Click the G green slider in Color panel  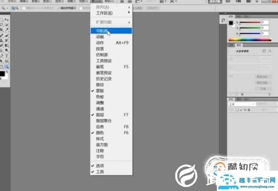coord(250,28)
